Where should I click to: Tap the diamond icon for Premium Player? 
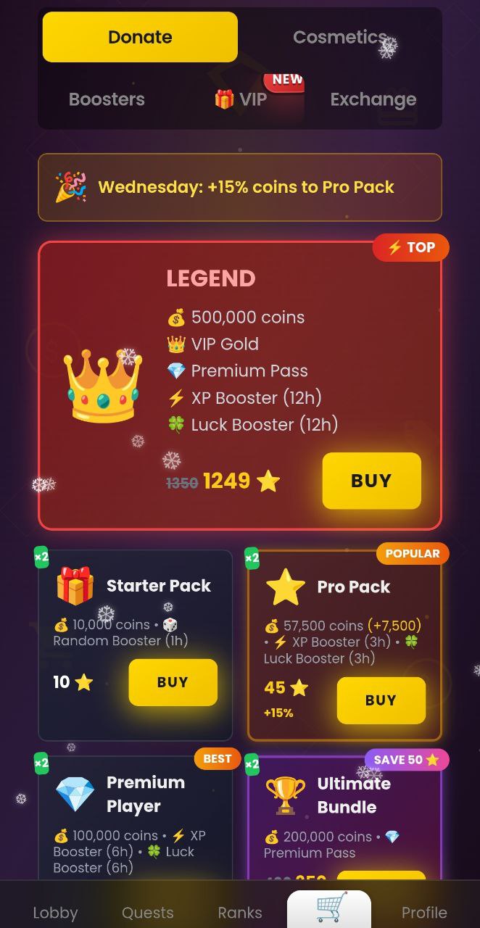(75, 794)
